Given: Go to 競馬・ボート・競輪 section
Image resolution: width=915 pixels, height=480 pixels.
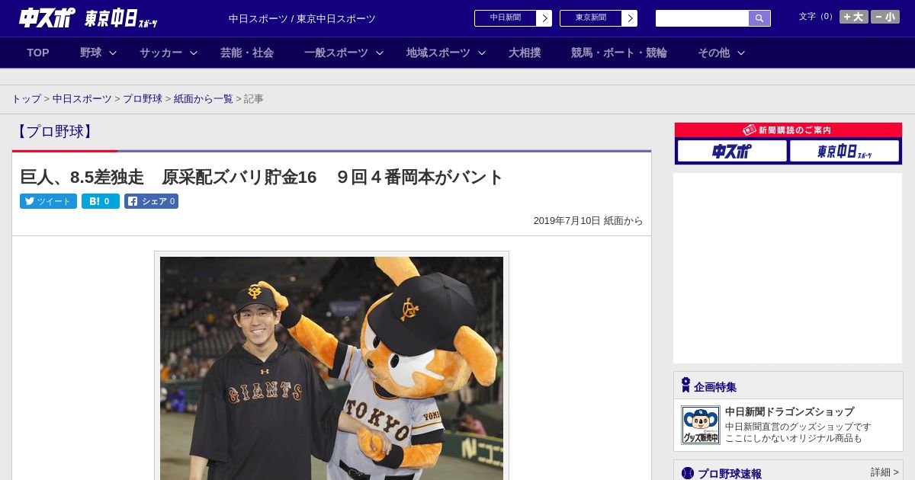Looking at the screenshot, I should (x=619, y=53).
